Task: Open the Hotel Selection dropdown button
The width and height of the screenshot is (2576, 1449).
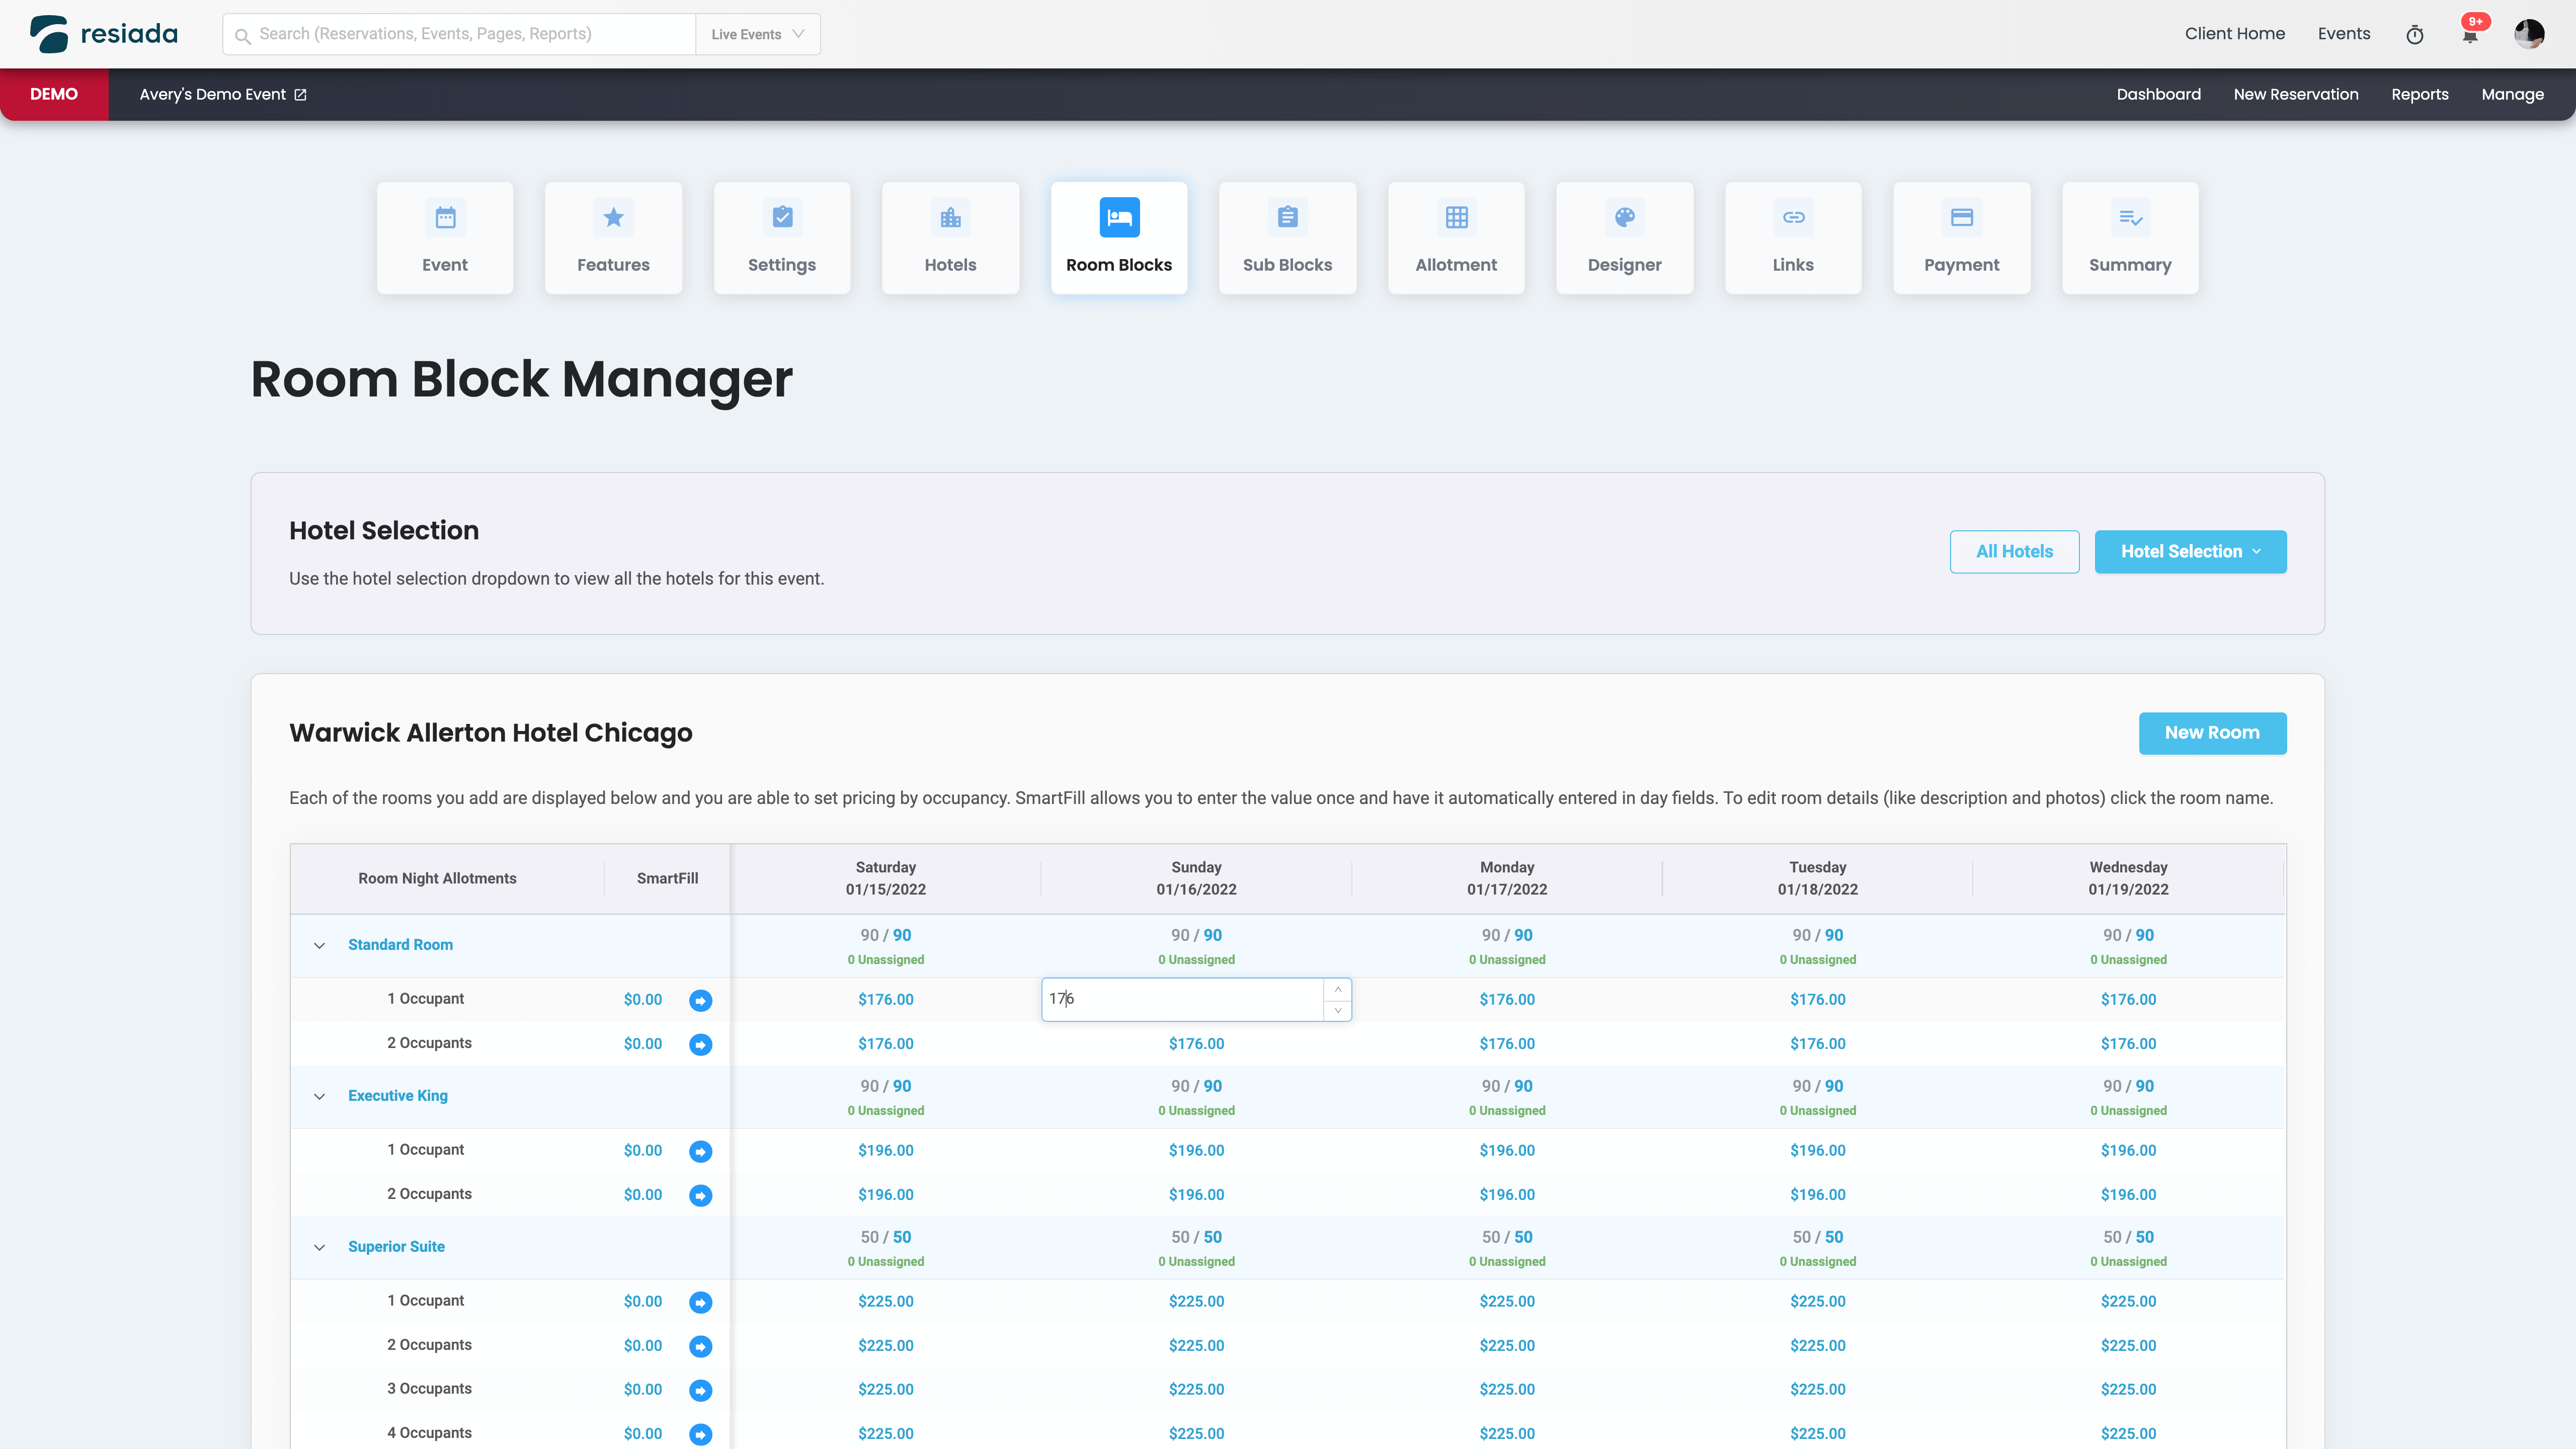Action: coord(2190,552)
